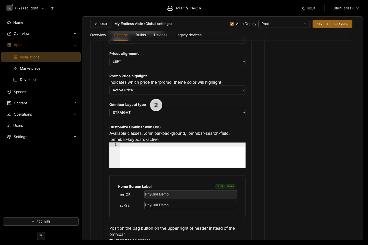Click Save All Changes button
368x245 pixels.
coord(332,24)
